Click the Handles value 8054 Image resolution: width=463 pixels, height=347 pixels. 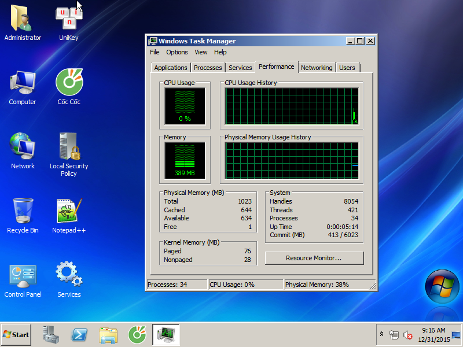coord(351,201)
